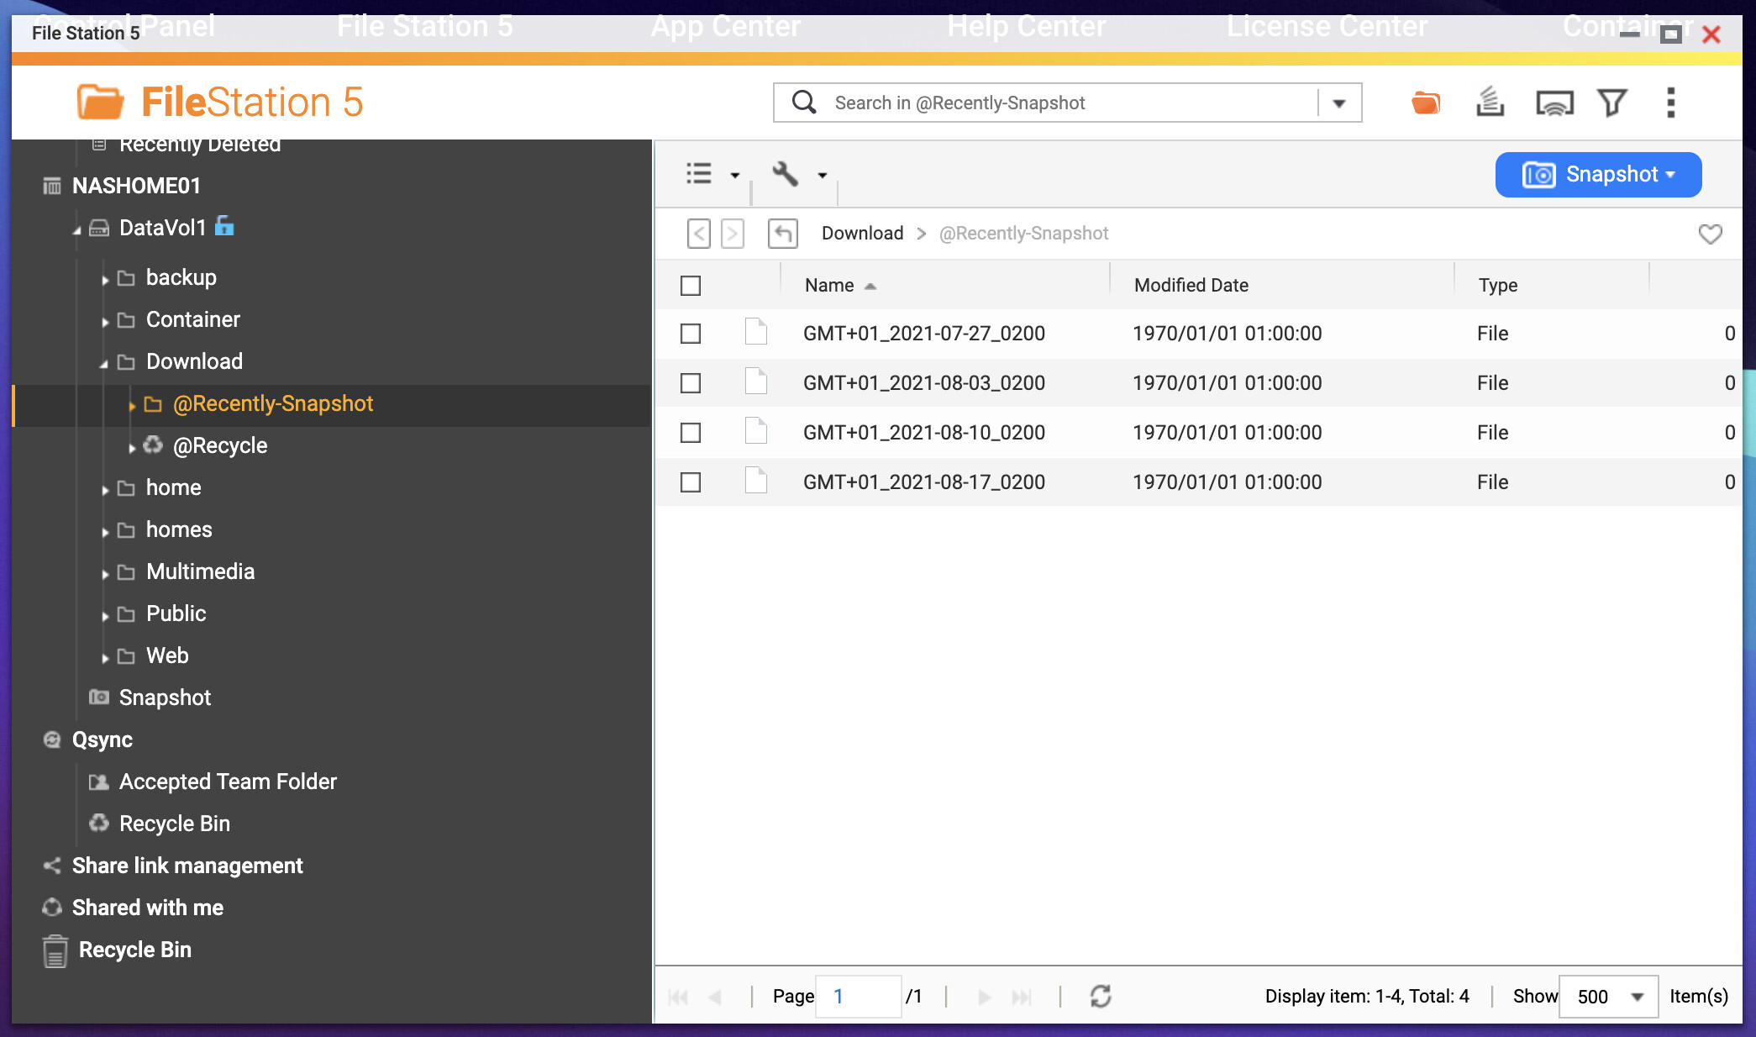This screenshot has width=1756, height=1037.
Task: Open the three-dot more settings menu
Action: 1670,103
